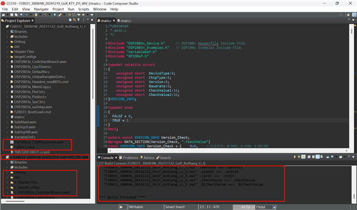Expand the Header Files folder in first project
This screenshot has width=357, height=210.
click(7, 52)
